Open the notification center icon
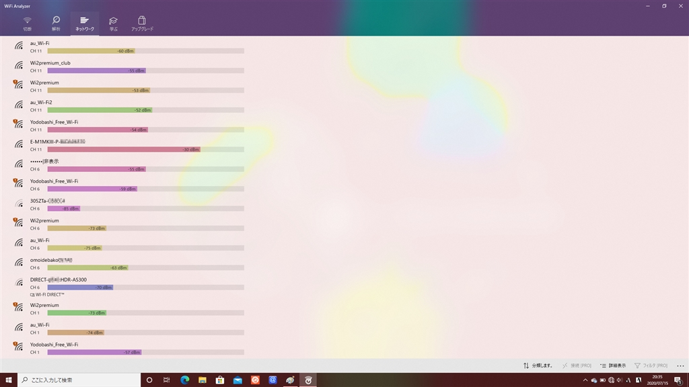 pos(679,380)
